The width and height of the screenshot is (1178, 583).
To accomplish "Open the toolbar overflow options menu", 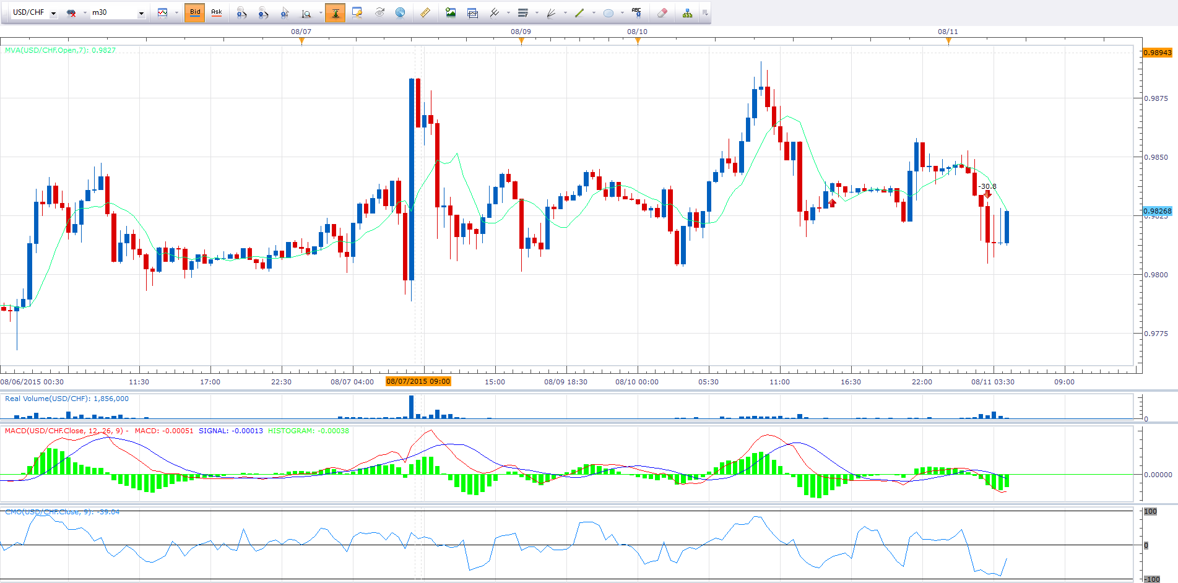I will tap(705, 12).
